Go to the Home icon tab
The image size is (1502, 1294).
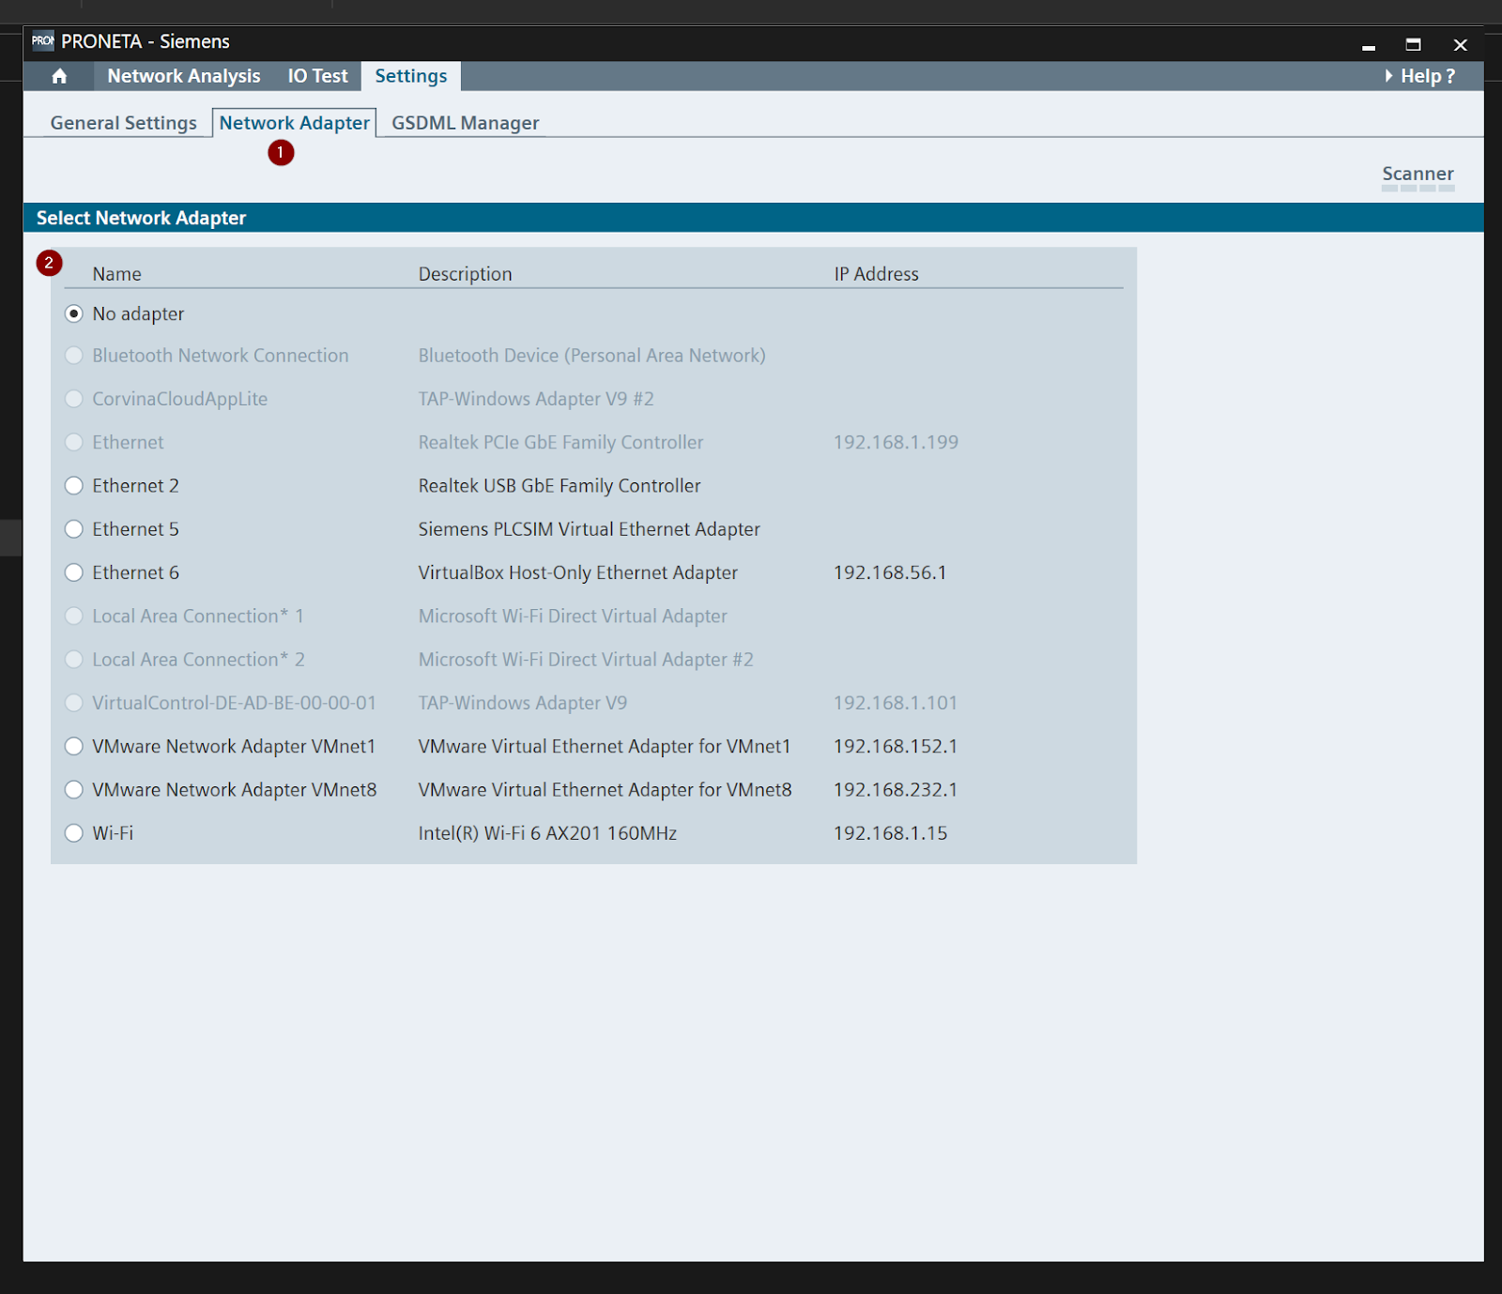pyautogui.click(x=59, y=76)
